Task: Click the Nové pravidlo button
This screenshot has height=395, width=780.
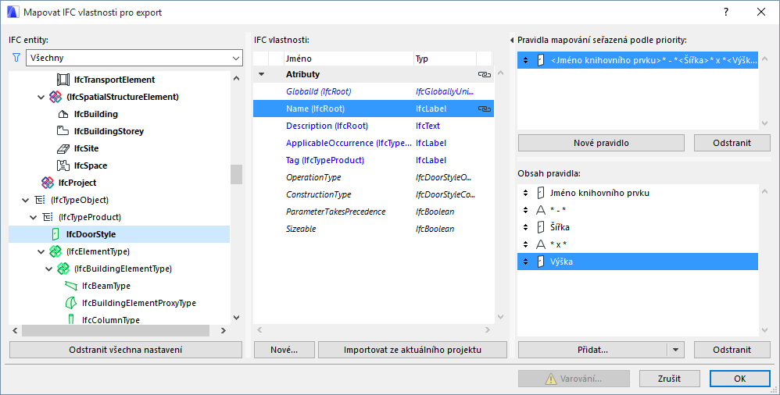Action: pos(601,143)
